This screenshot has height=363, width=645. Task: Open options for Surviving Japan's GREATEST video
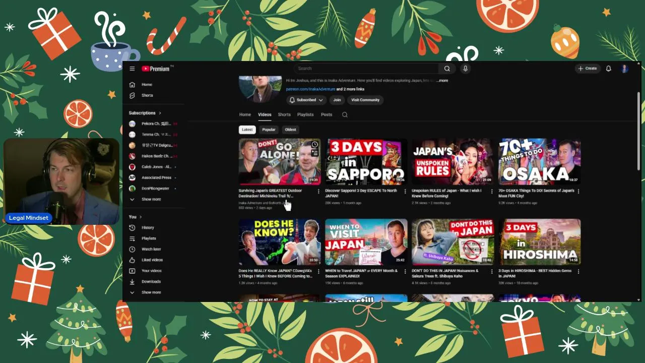pos(318,192)
